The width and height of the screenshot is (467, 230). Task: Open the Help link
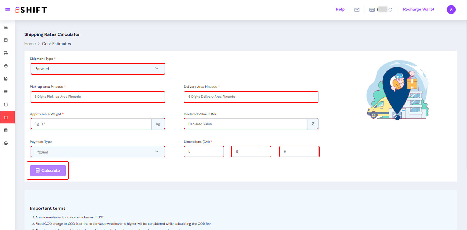coord(340,10)
